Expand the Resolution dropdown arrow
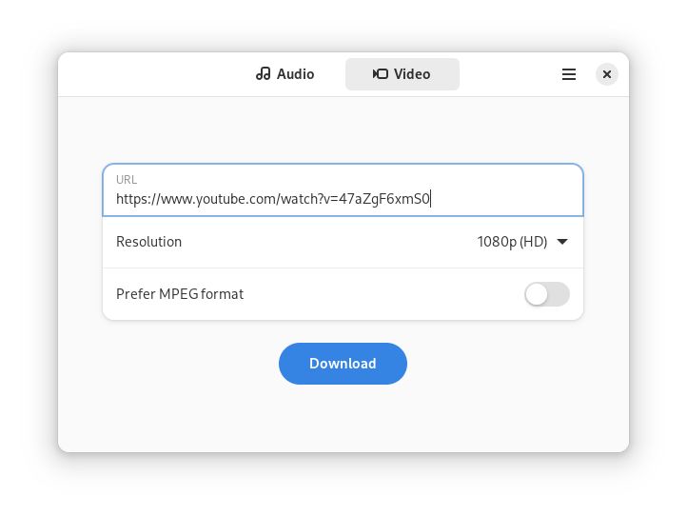Screen dimensions: 687x516 tap(562, 242)
